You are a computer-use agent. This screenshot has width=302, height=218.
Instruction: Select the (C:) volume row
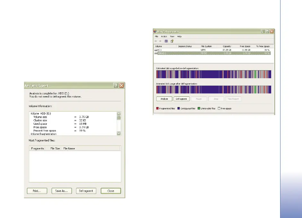click(x=212, y=50)
